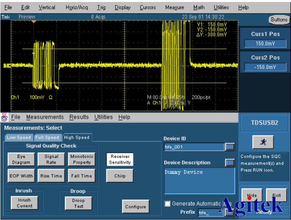Select Receiver Sensitivity measurement
The image size is (291, 220).
pyautogui.click(x=120, y=159)
